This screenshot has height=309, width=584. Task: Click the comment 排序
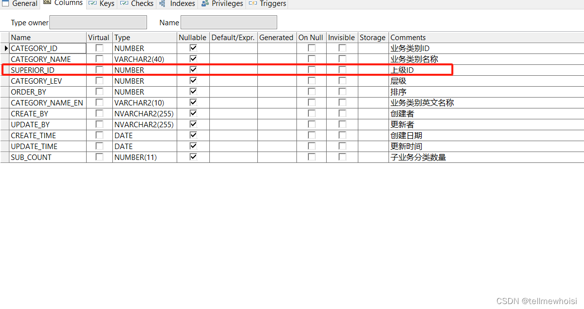point(398,92)
